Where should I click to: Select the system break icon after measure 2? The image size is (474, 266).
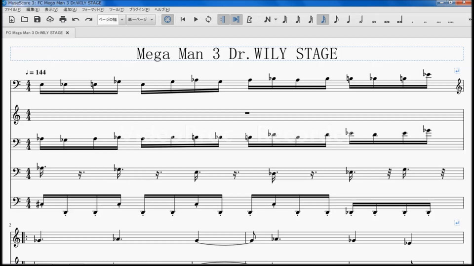(457, 223)
